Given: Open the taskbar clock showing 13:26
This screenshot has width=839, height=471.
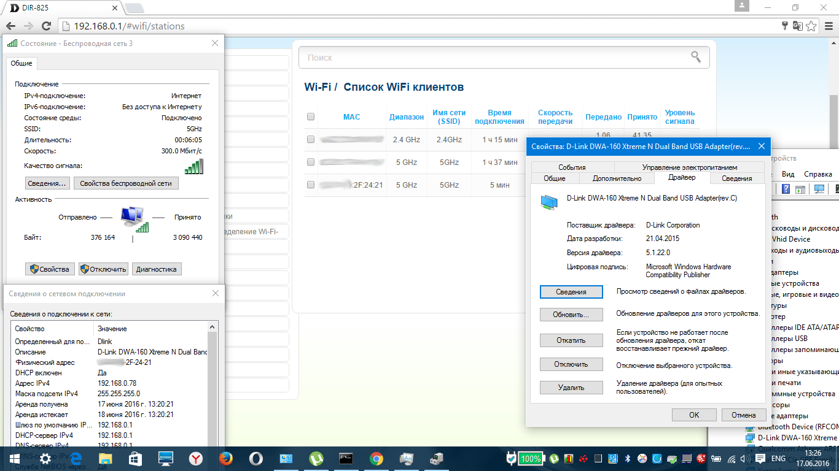Looking at the screenshot, I should tap(812, 459).
